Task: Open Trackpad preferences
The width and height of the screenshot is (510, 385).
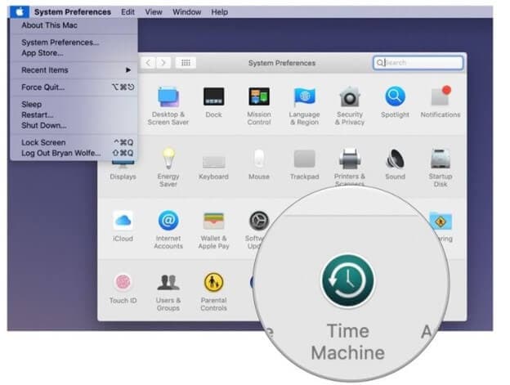Action: [304, 164]
